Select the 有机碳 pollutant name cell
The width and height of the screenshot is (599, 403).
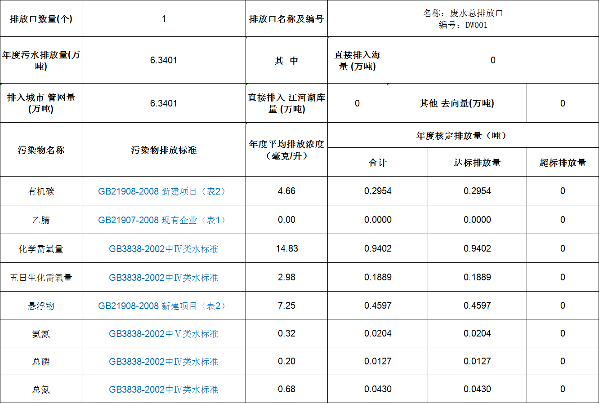click(x=41, y=191)
